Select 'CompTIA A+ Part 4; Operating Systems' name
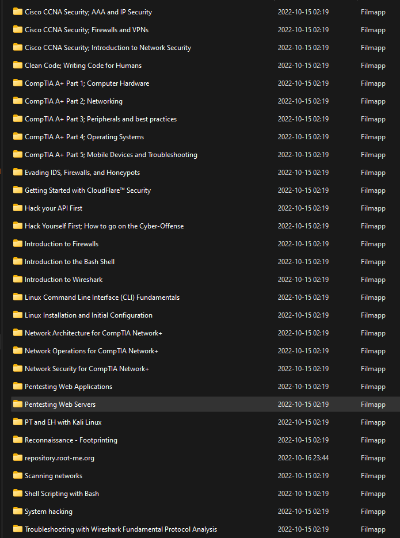 point(84,137)
